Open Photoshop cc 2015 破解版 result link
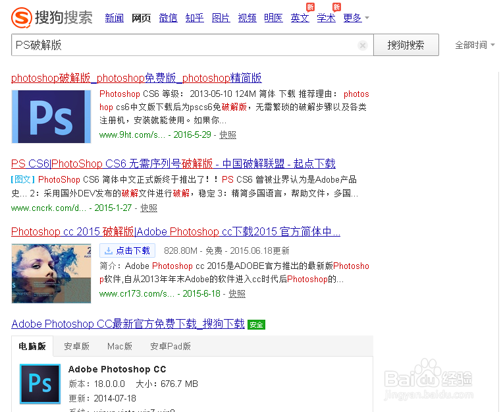 pos(176,231)
